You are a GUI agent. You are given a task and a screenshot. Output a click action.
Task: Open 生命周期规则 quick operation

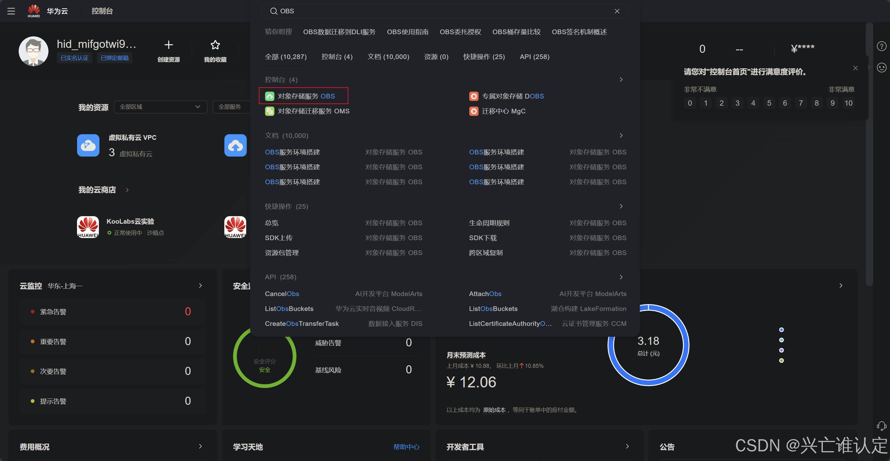click(489, 223)
